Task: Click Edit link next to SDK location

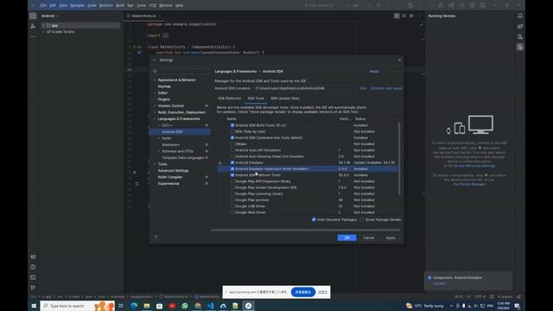Action: click(363, 88)
